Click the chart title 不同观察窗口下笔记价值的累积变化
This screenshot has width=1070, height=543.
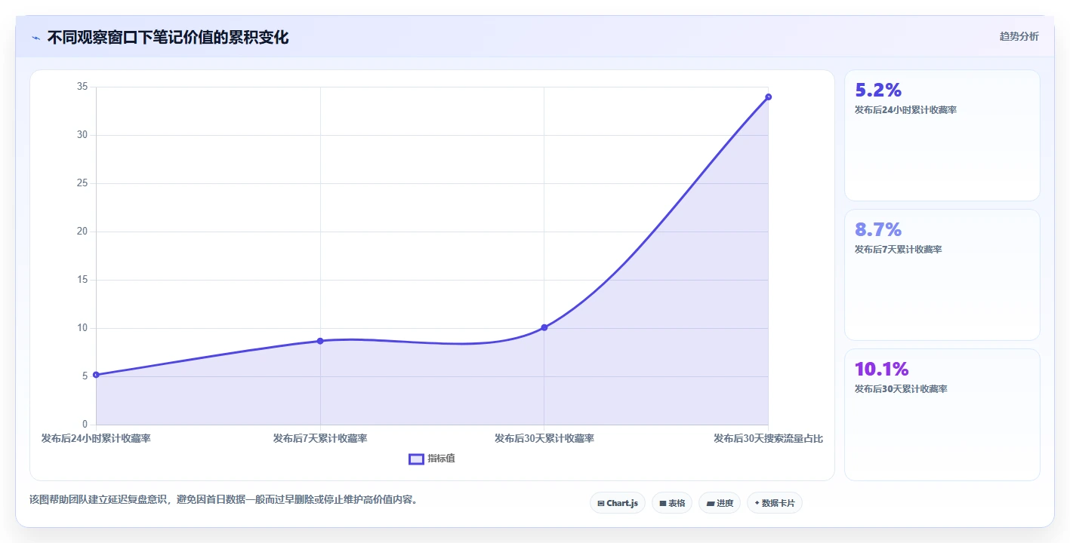168,37
